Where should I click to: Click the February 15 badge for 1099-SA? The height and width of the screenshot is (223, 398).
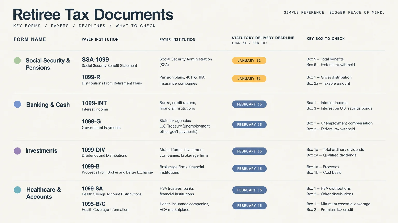click(x=249, y=190)
